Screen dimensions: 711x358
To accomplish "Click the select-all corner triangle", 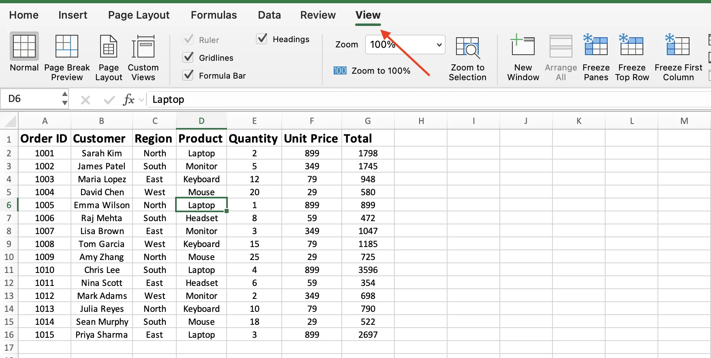I will click(10, 121).
